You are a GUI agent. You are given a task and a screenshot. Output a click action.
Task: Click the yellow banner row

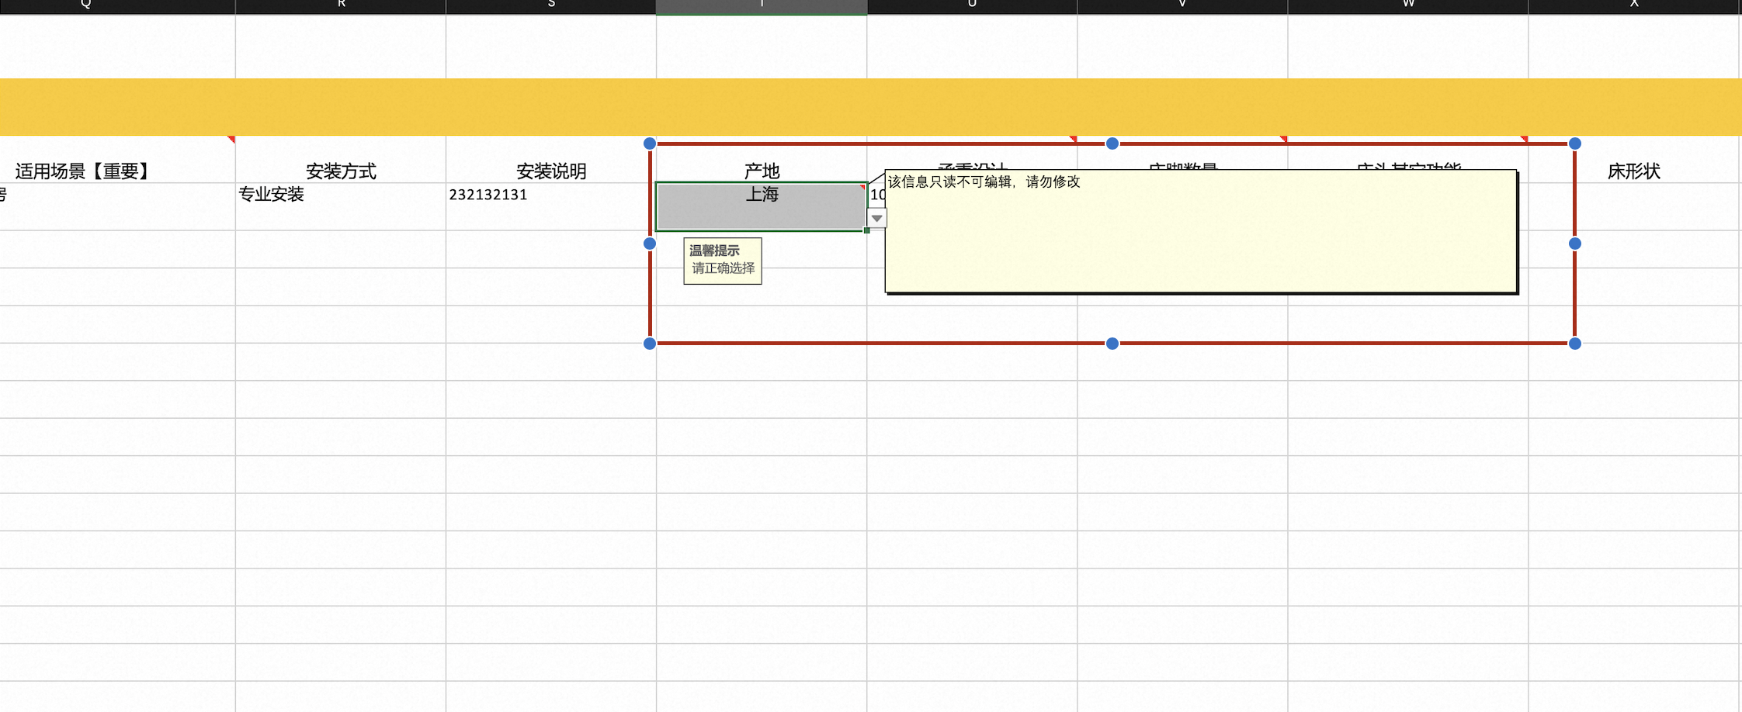(871, 107)
